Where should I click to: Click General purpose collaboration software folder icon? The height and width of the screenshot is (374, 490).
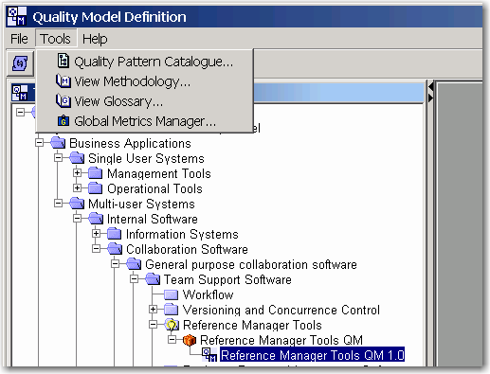click(x=134, y=264)
